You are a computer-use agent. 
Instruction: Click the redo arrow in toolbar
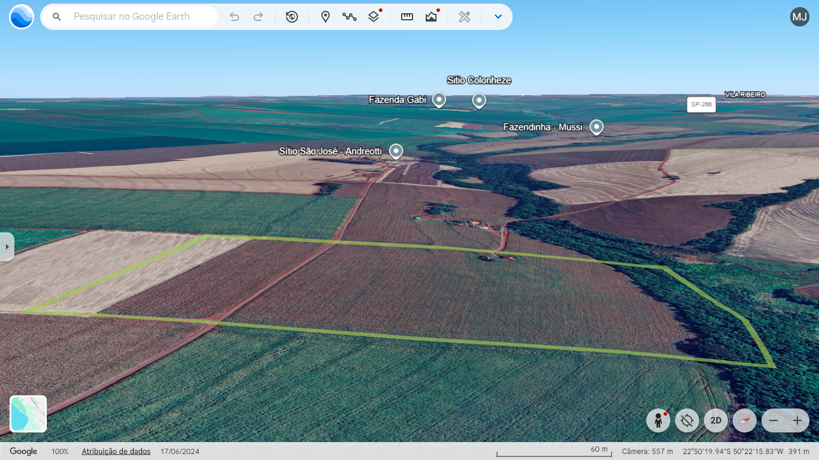[258, 17]
